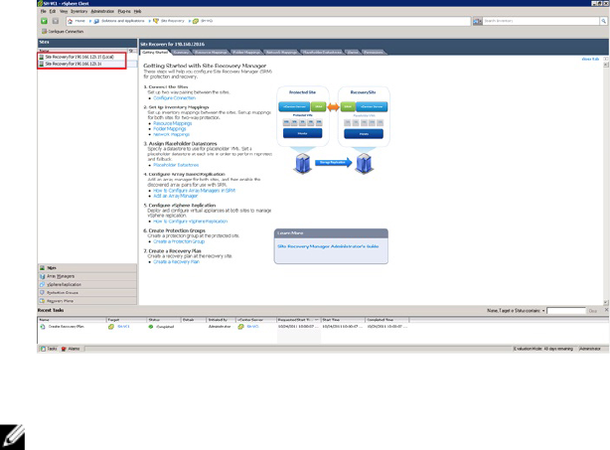Click the Evaluation Mode days remaining text

point(543,349)
